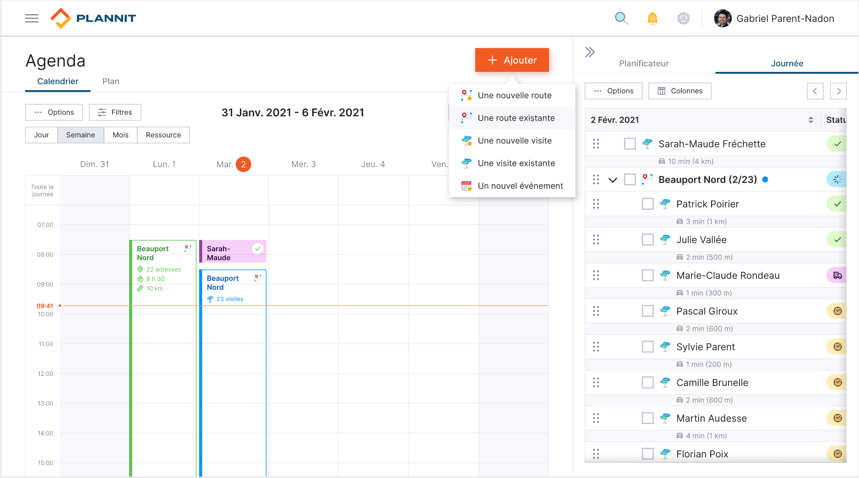This screenshot has height=478, width=859.
Task: Click the route icon beside Beauport Nord (2/23)
Action: 647,179
